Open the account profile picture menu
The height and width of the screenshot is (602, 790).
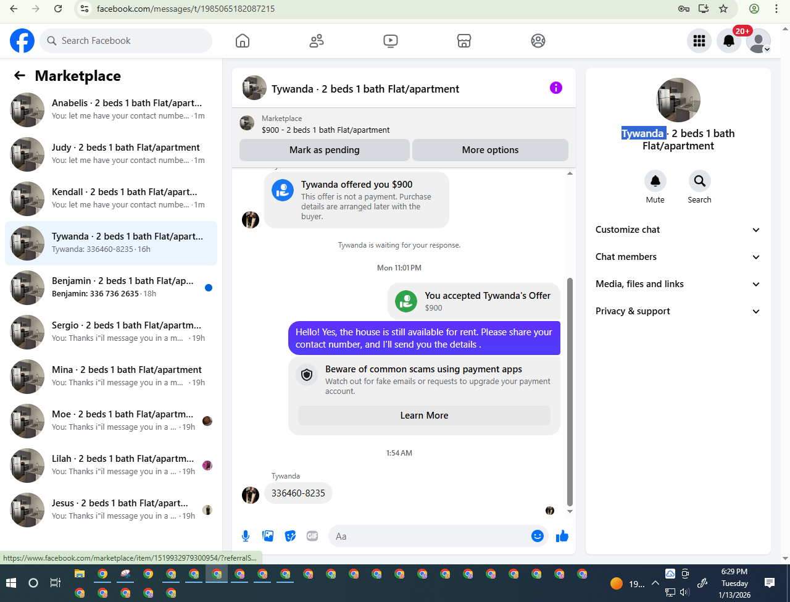[x=759, y=41]
